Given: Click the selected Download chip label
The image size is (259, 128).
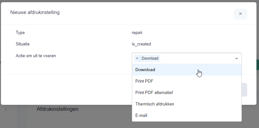Looking at the screenshot, I should point(150,58).
